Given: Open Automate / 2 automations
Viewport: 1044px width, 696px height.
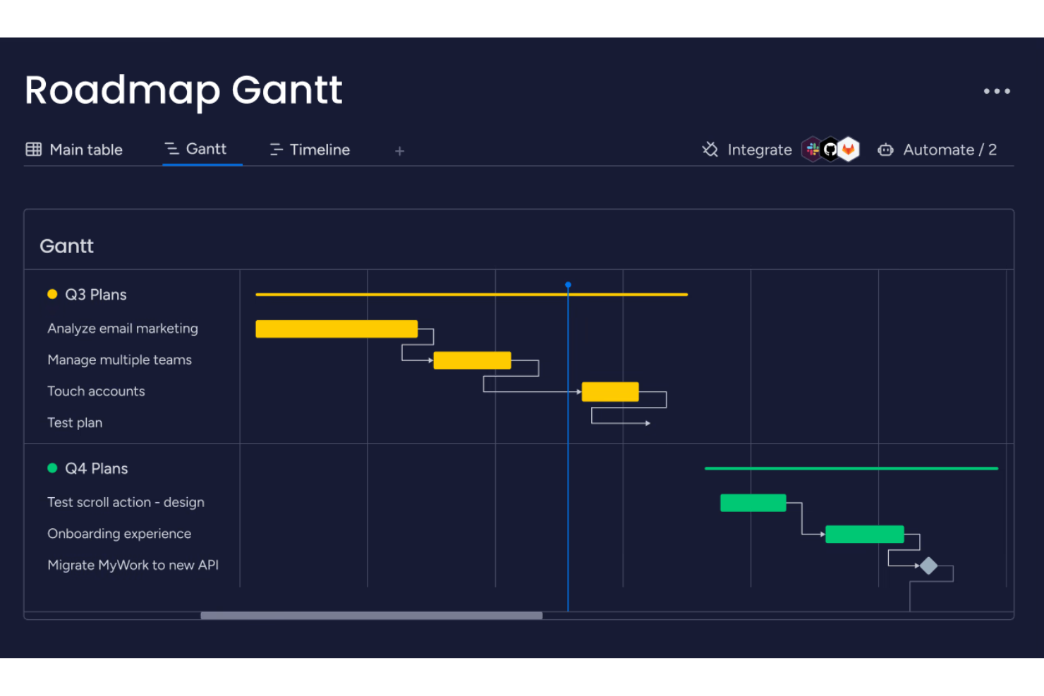Looking at the screenshot, I should 937,149.
